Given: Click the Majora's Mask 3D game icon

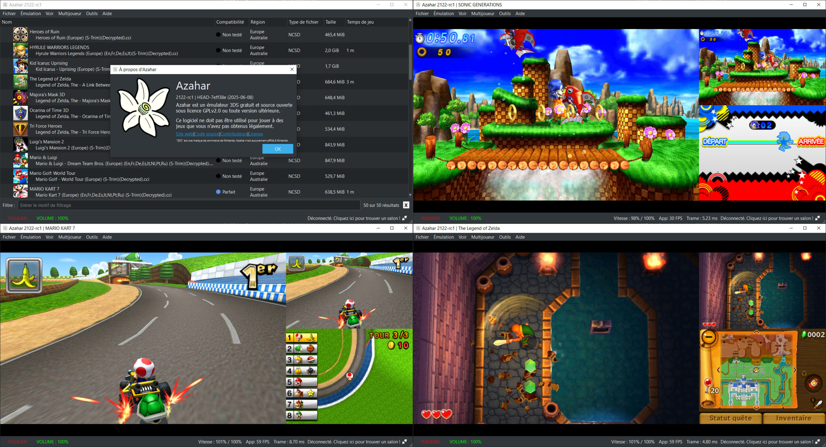Looking at the screenshot, I should coord(20,97).
